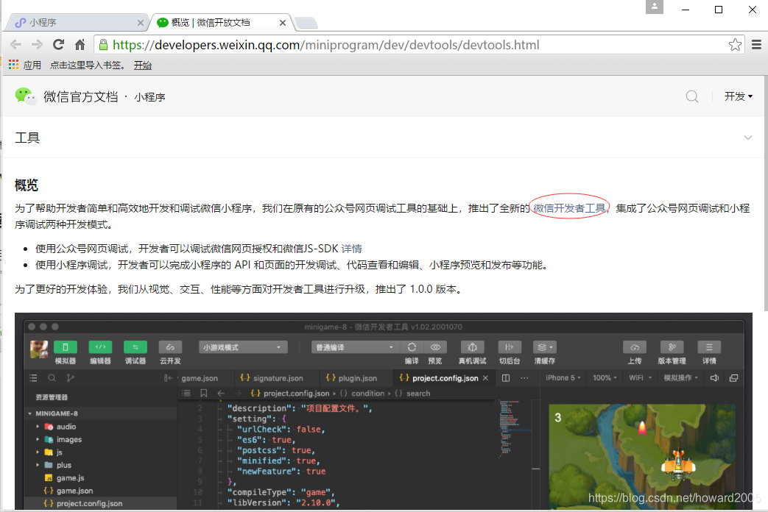Open the 微信官方文档 home link
This screenshot has width=768, height=512.
[81, 96]
